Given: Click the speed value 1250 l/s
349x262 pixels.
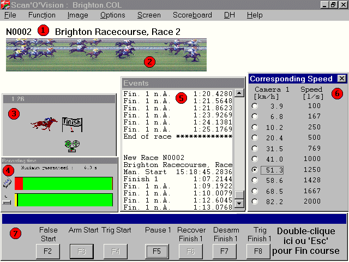Looking at the screenshot, I should pos(312,170).
